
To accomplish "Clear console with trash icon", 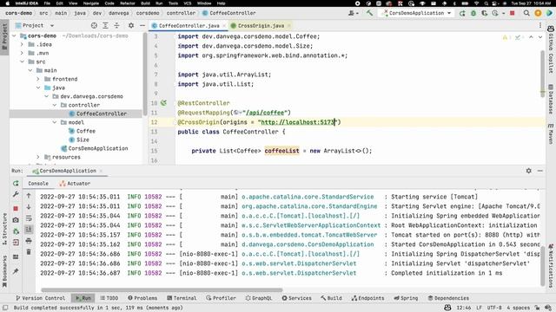I will [x=29, y=252].
